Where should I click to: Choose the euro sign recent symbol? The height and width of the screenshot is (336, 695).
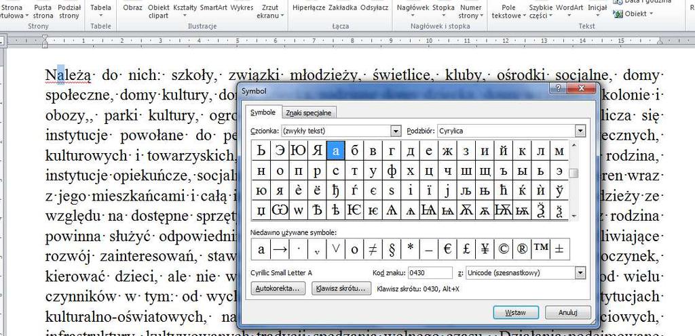coord(447,249)
